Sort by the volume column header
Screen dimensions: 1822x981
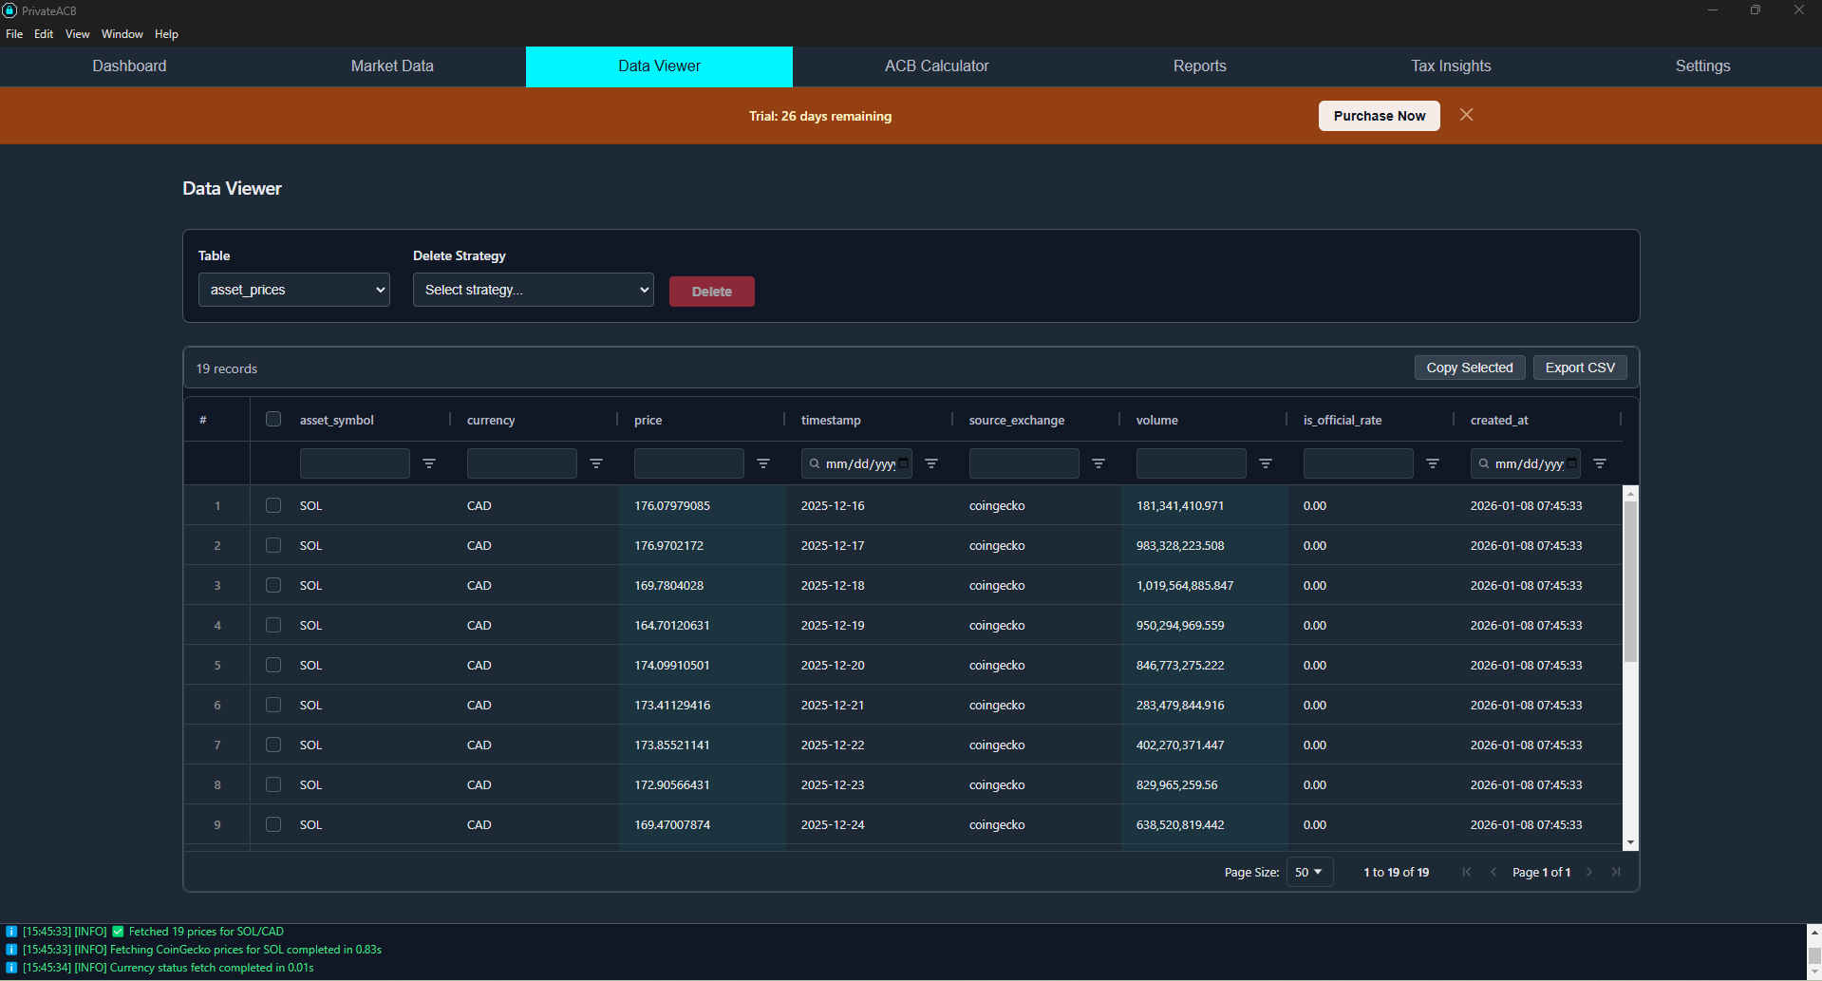click(1157, 420)
